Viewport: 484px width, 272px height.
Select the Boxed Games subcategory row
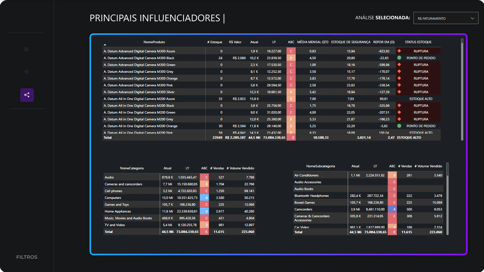coord(368,202)
